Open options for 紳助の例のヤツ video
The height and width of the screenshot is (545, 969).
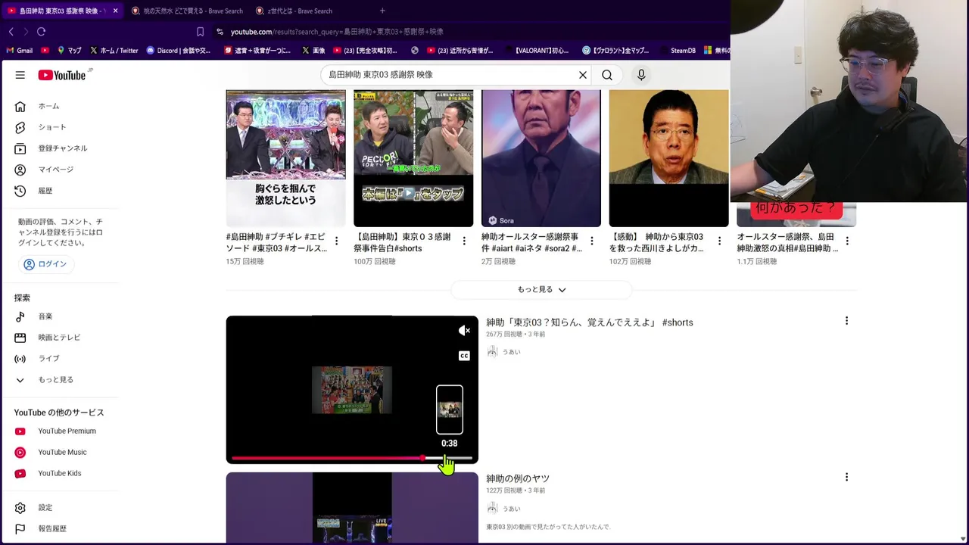(846, 478)
